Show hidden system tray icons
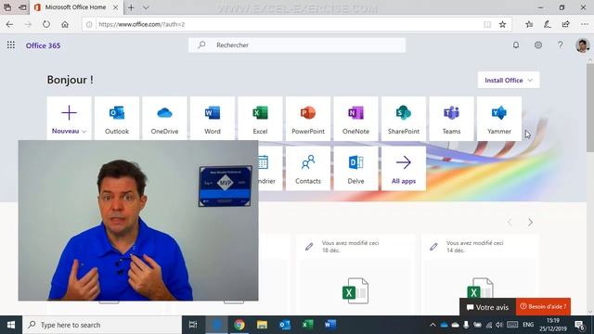The height and width of the screenshot is (334, 594). click(x=433, y=325)
